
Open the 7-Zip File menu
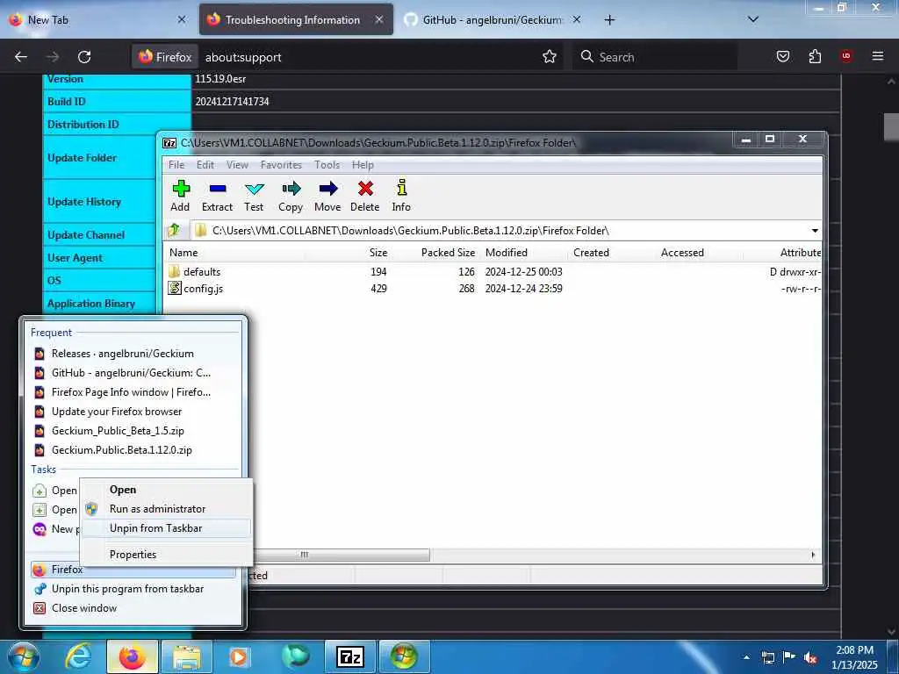[176, 165]
